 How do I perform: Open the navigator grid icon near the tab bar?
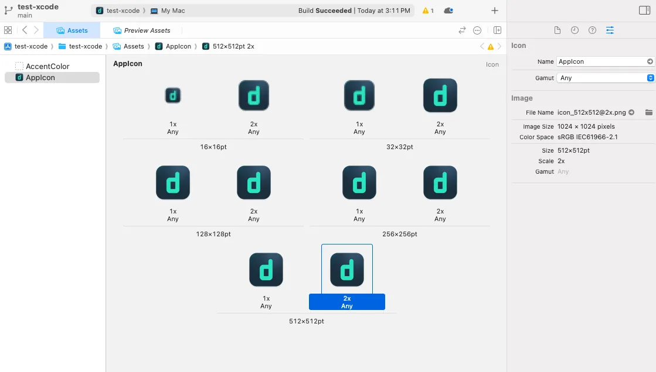pyautogui.click(x=8, y=29)
